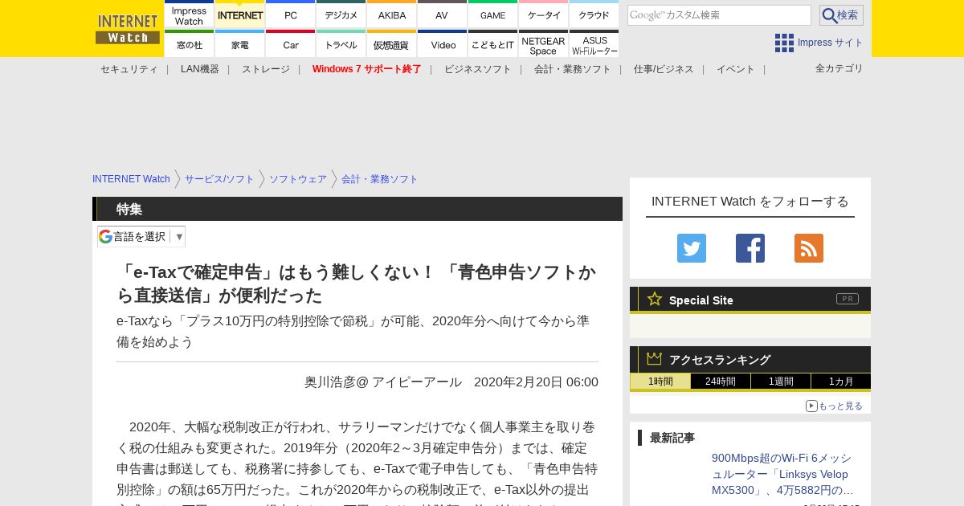Open the AV Watch tab
Image resolution: width=964 pixels, height=506 pixels.
443,14
